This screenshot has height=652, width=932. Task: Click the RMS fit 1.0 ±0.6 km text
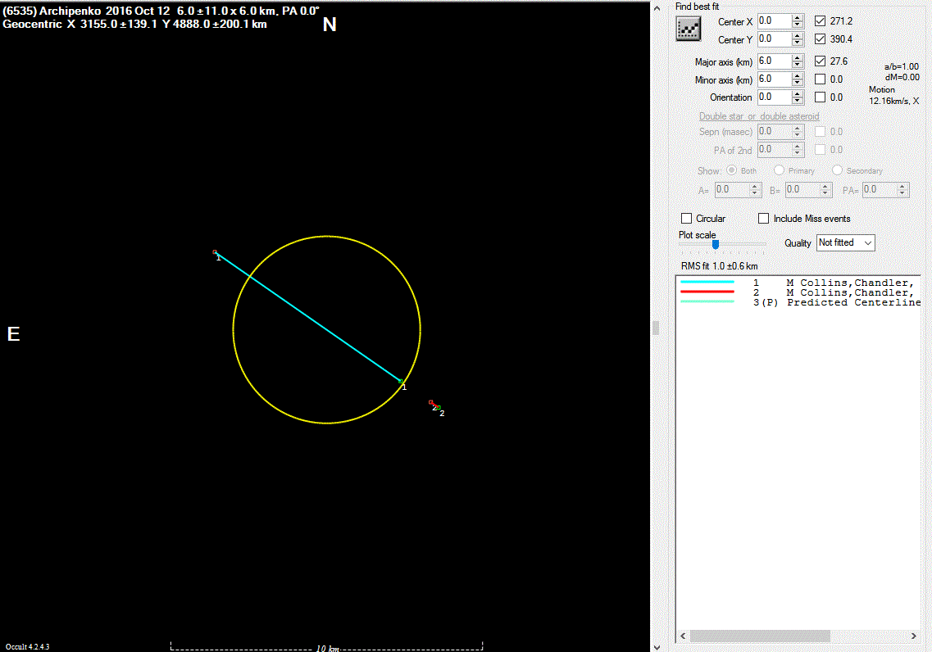tap(719, 266)
